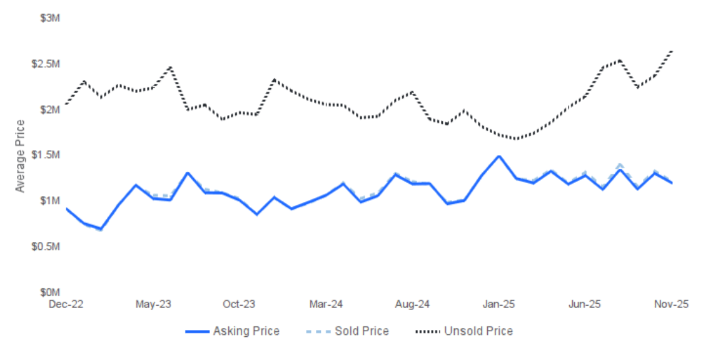Toggle the Asking Price series label
Screen dimensions: 713x350
(x=246, y=331)
